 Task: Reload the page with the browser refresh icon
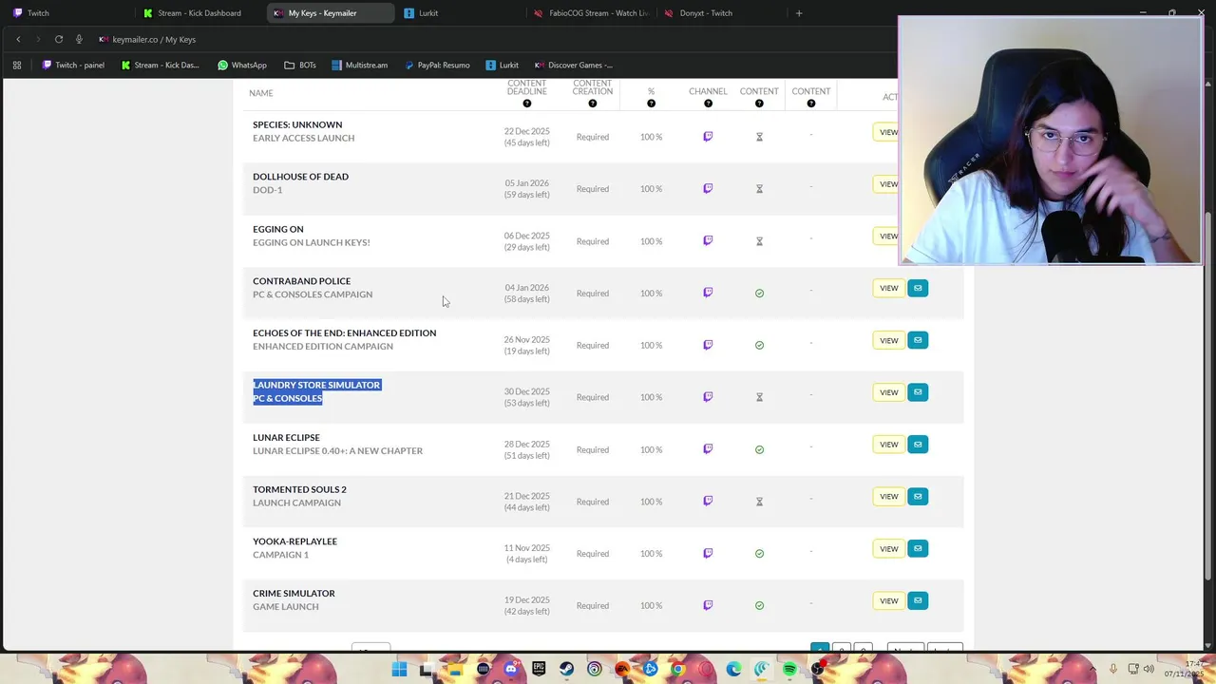pos(59,39)
